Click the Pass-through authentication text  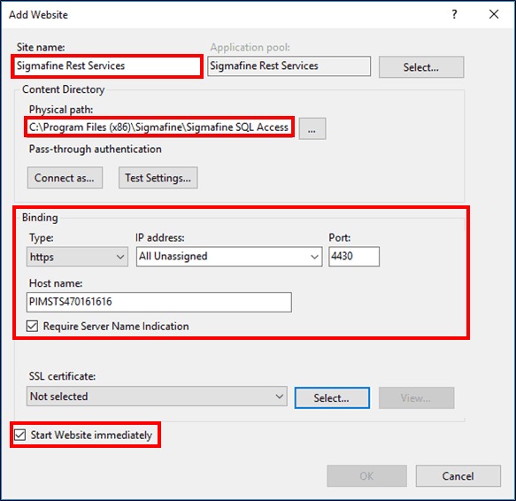95,149
